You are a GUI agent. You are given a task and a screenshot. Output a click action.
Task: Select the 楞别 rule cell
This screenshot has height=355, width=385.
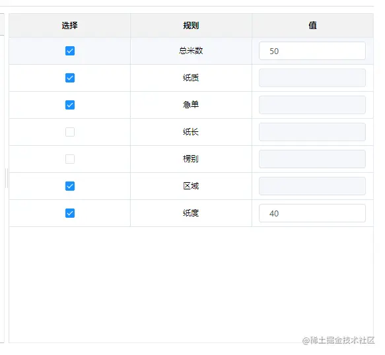click(x=191, y=159)
